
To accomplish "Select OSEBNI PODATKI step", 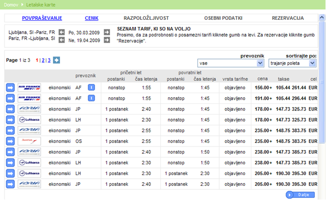I will click(x=223, y=18).
